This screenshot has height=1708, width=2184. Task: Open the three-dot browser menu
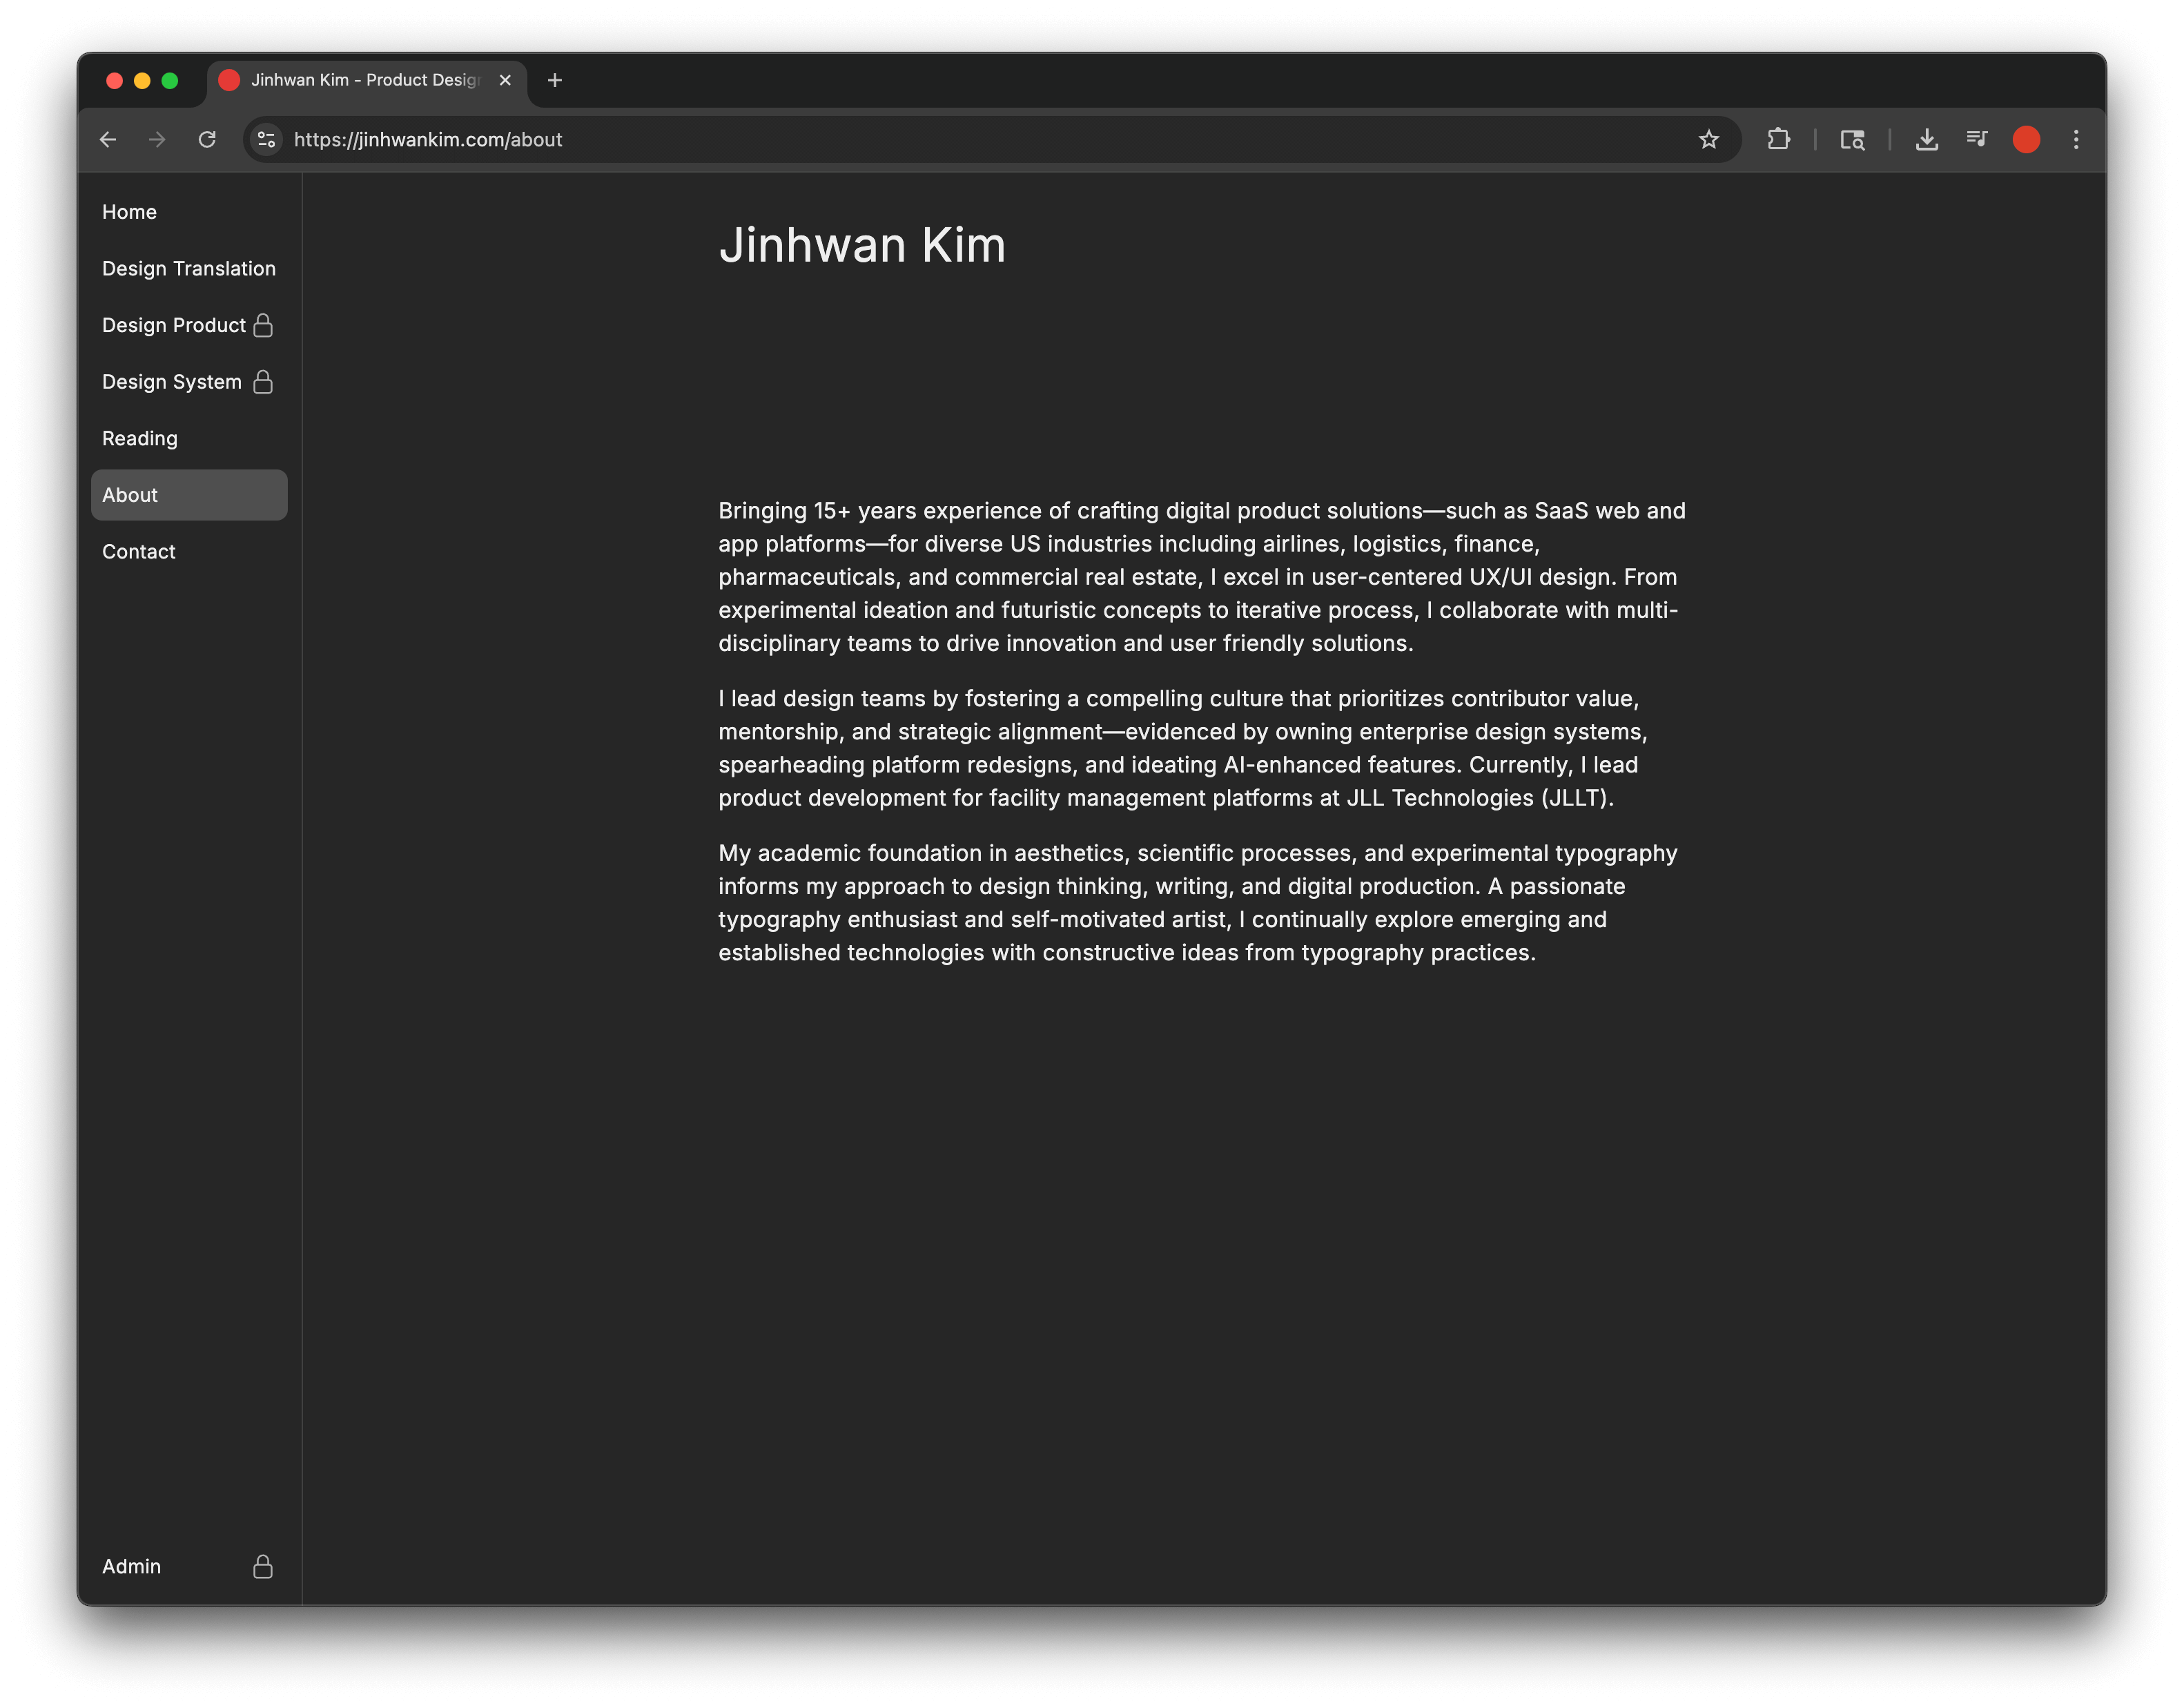(2075, 140)
